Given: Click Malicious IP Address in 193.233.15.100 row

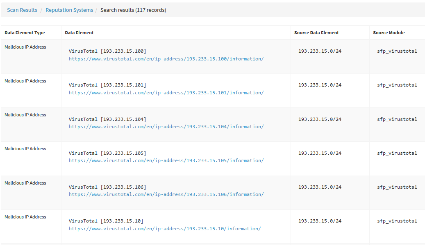Looking at the screenshot, I should pyautogui.click(x=25, y=47).
